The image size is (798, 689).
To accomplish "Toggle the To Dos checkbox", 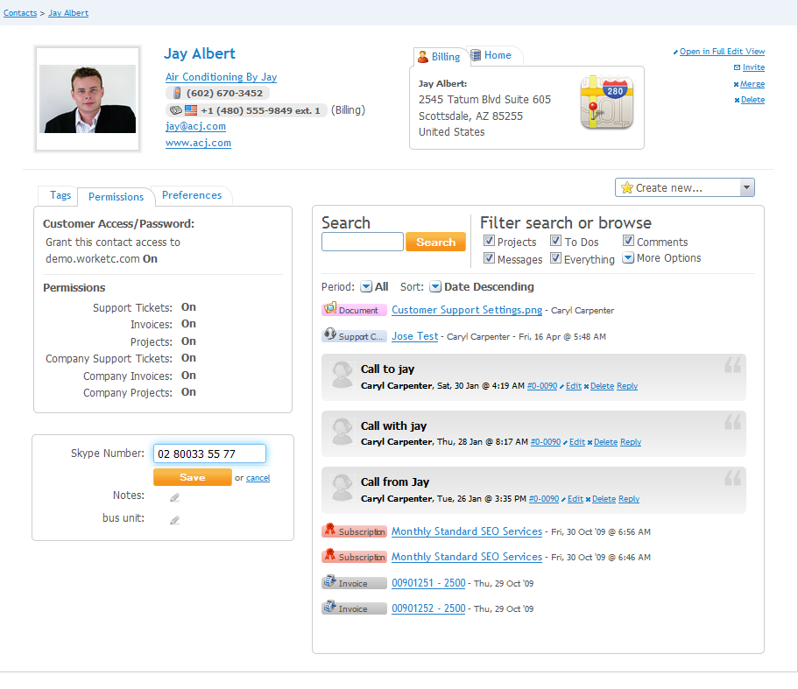I will point(556,241).
